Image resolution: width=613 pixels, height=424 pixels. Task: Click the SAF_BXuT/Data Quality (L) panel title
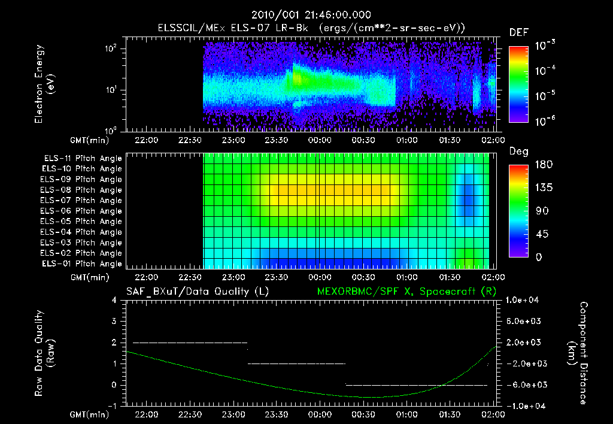(x=198, y=292)
